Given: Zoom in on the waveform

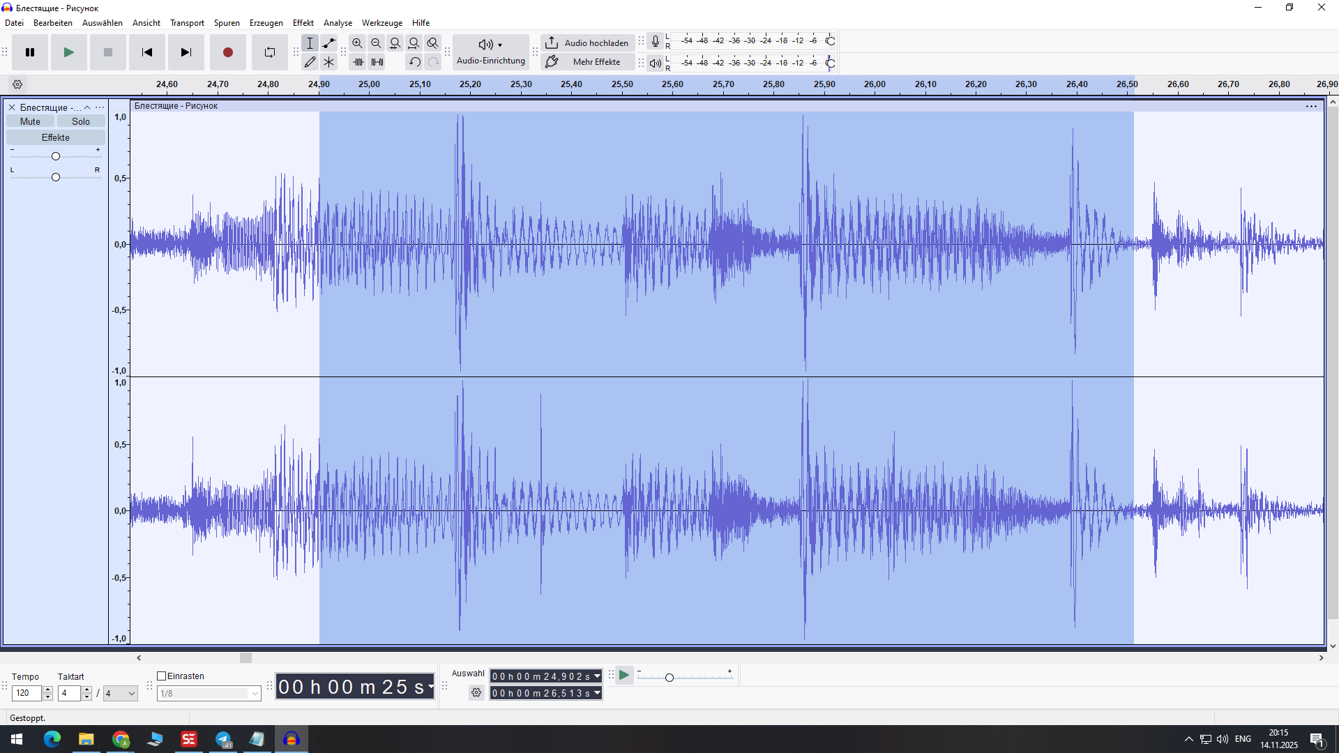Looking at the screenshot, I should click(358, 43).
